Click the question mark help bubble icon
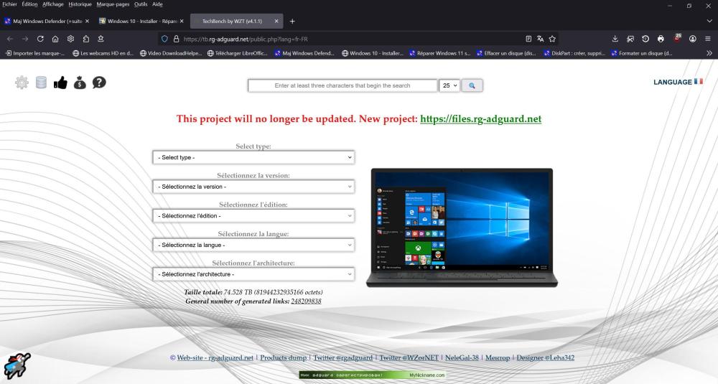Viewport: 718px width, 384px height. coord(99,83)
